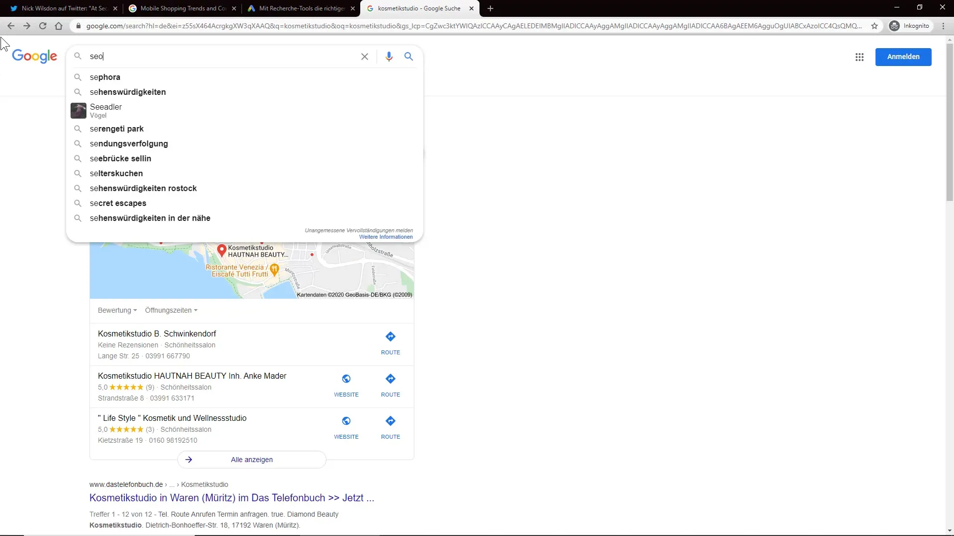Choose the sephora suggestion
The height and width of the screenshot is (536, 954).
coord(244,77)
